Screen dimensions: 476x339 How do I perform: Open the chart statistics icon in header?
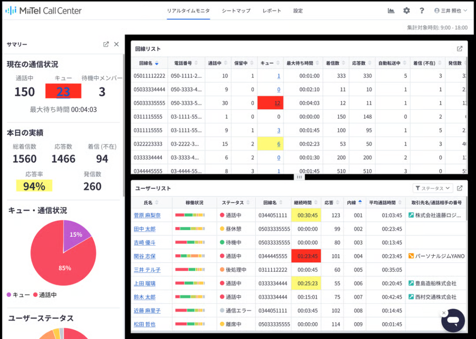391,11
